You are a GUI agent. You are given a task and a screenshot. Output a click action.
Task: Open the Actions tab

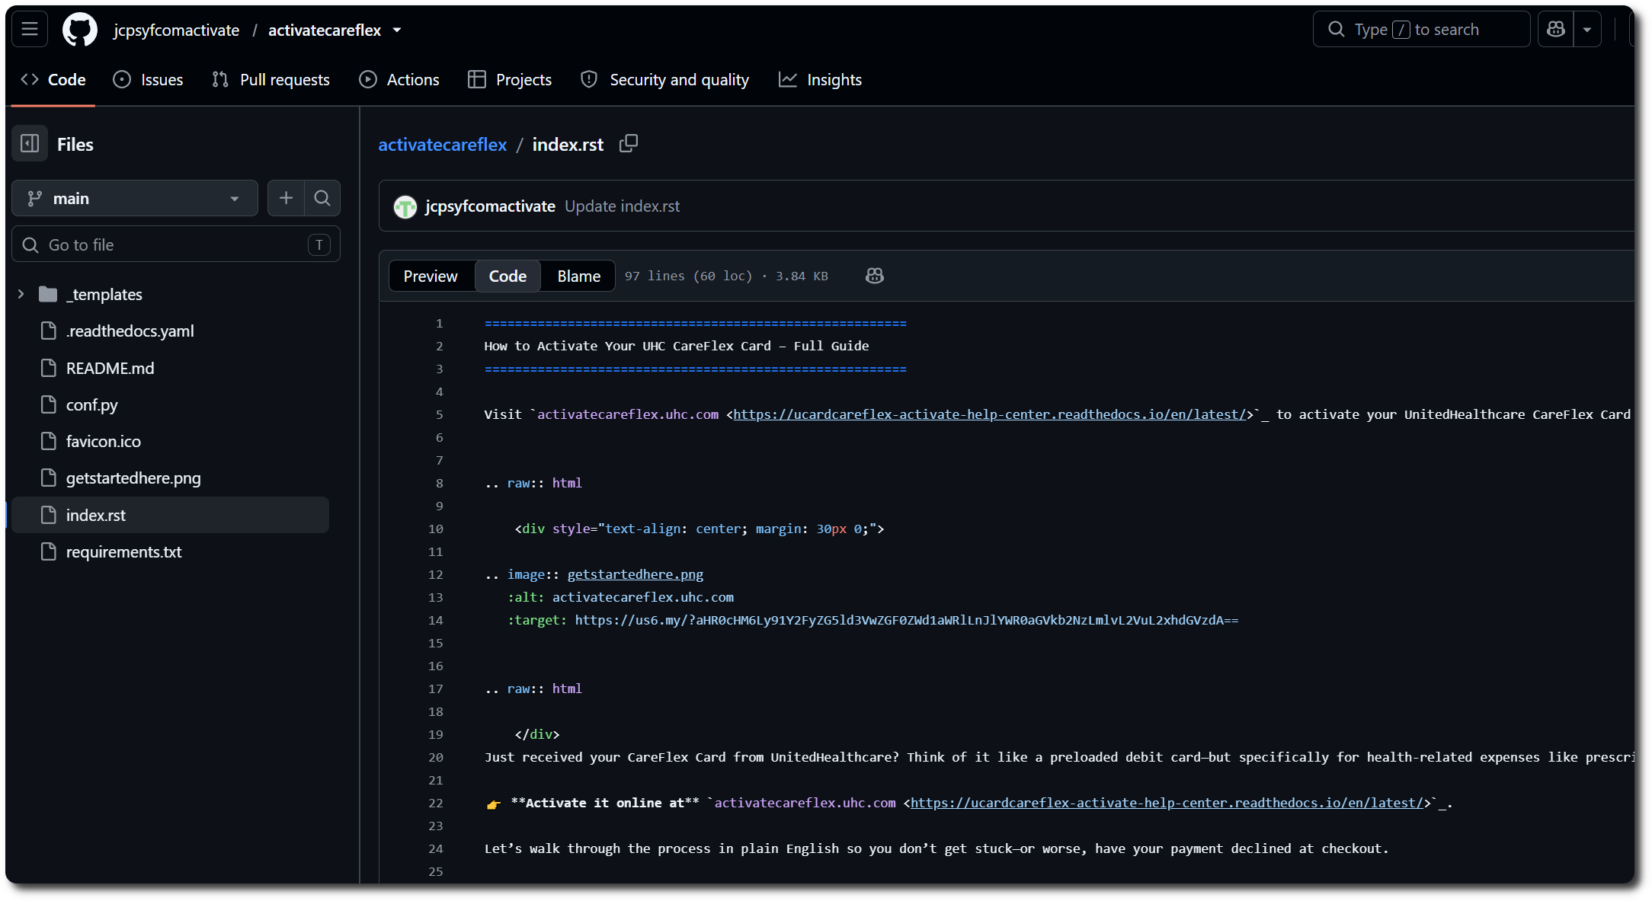399,79
